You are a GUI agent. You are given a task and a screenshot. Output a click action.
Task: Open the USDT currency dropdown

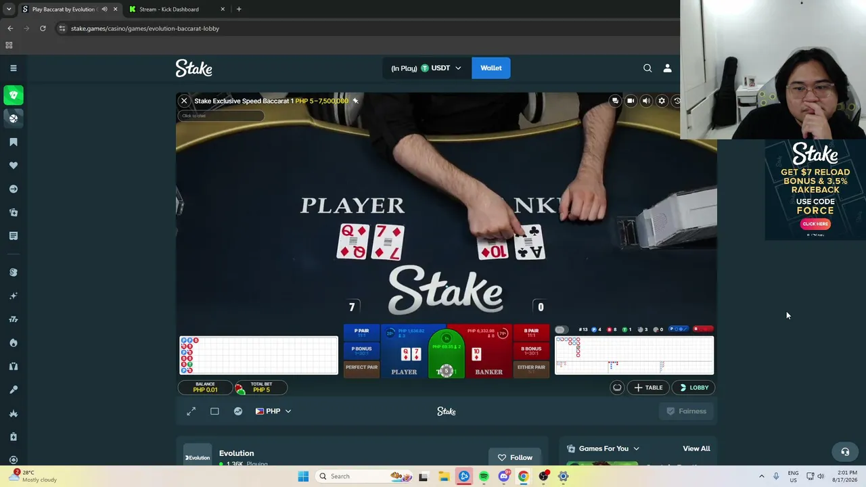(426, 68)
